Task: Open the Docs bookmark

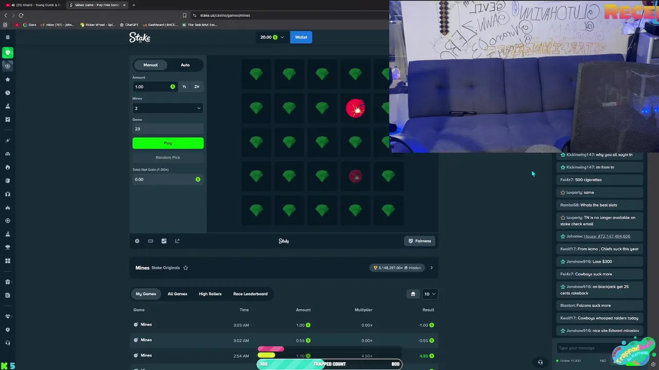Action: (29, 25)
